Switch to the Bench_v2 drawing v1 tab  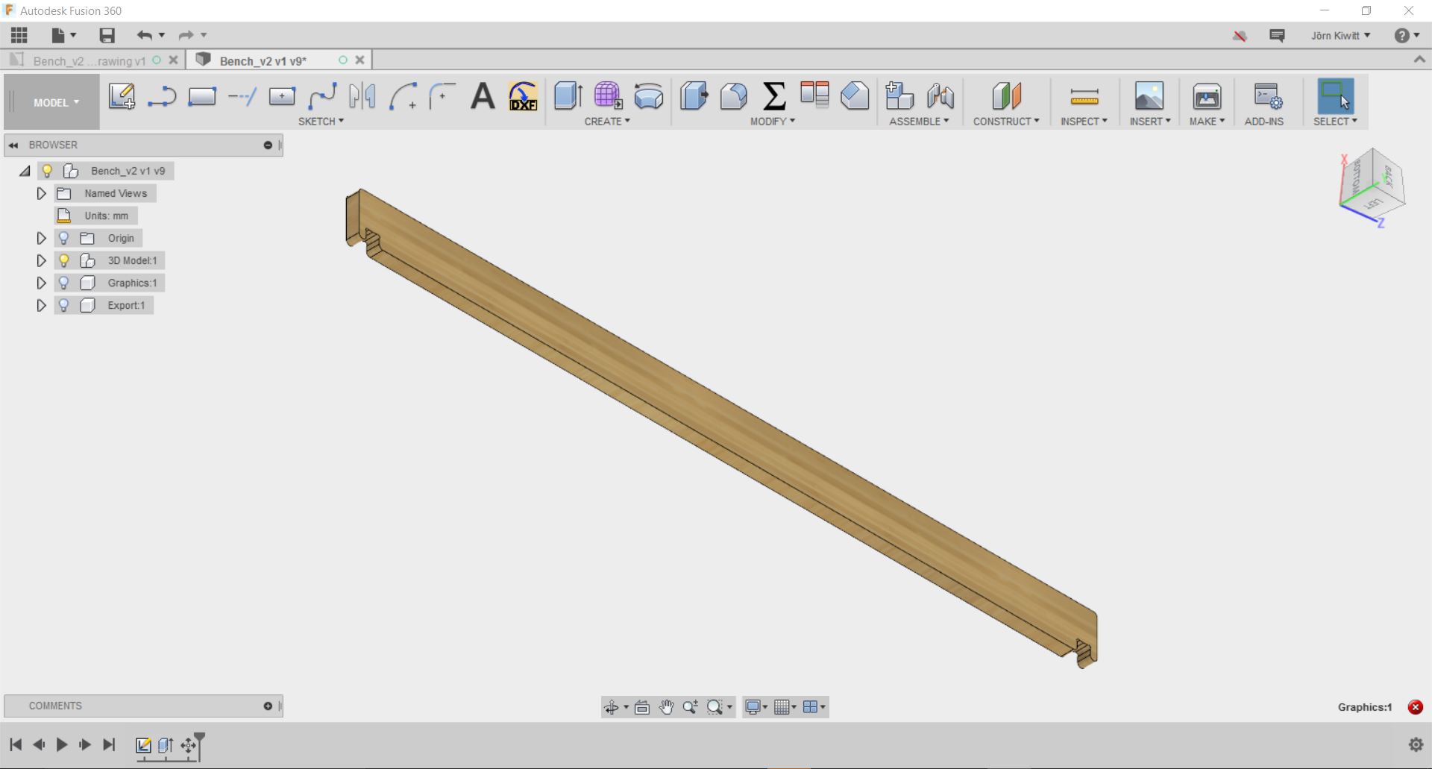(x=89, y=60)
